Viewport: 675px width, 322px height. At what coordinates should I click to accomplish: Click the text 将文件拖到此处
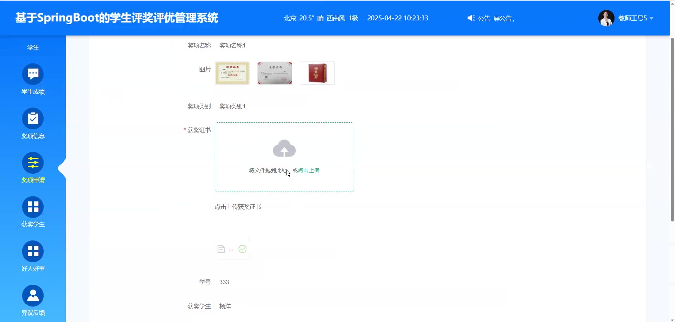pos(269,170)
